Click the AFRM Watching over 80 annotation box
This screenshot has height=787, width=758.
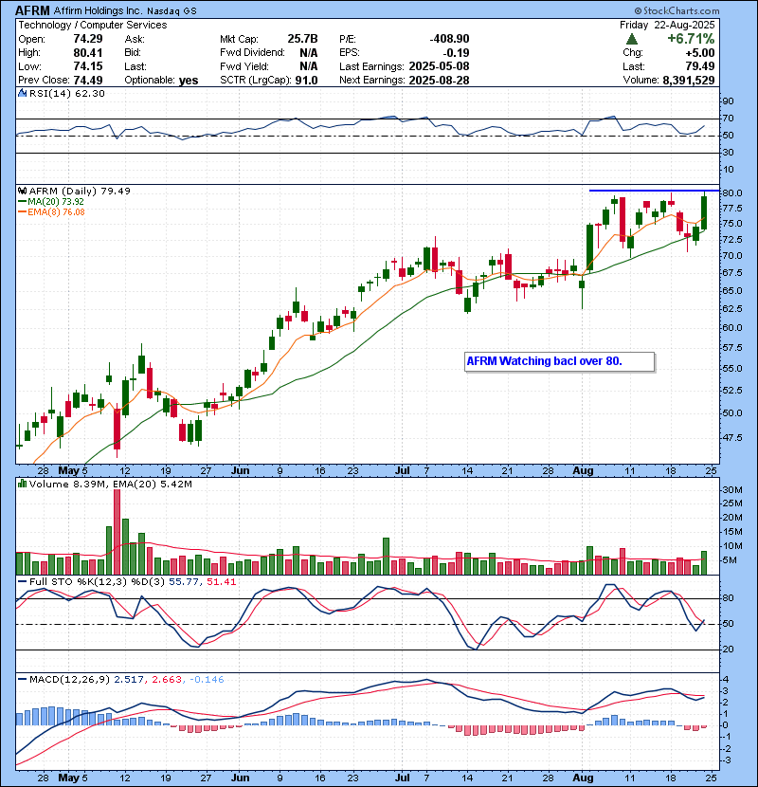point(559,361)
